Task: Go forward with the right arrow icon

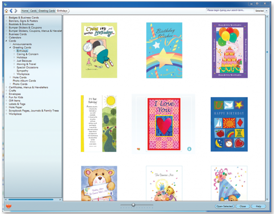Action: point(16,11)
